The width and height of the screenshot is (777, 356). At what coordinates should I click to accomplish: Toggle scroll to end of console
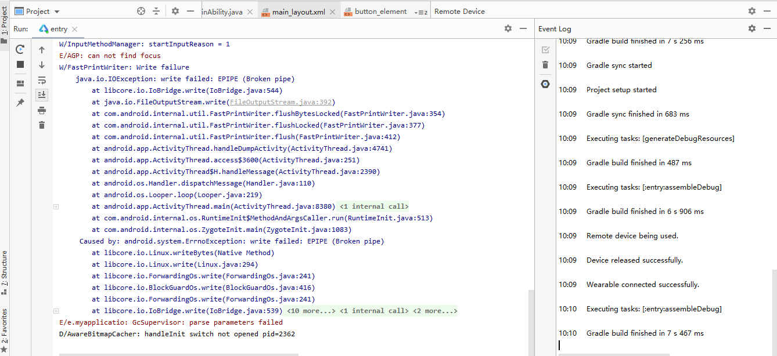42,95
